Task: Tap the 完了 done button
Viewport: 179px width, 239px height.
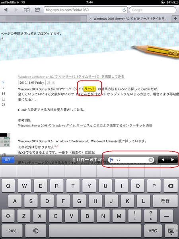Action: (8, 160)
